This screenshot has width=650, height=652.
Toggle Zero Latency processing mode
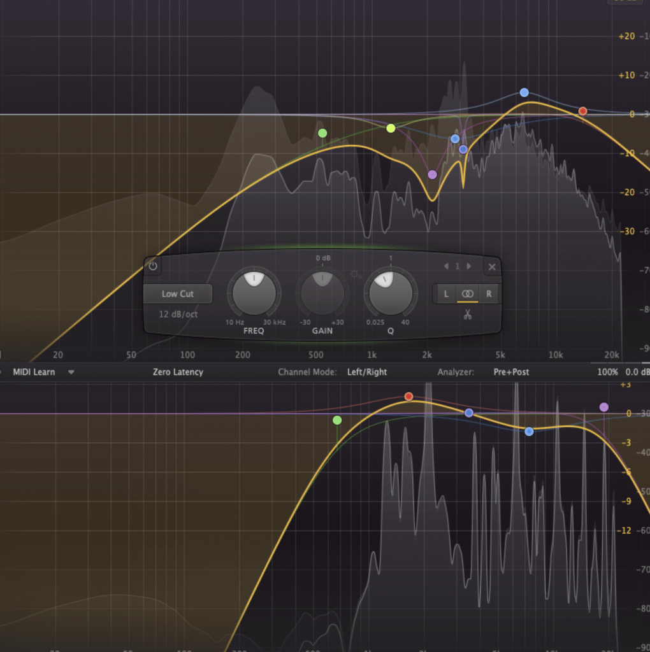[177, 372]
